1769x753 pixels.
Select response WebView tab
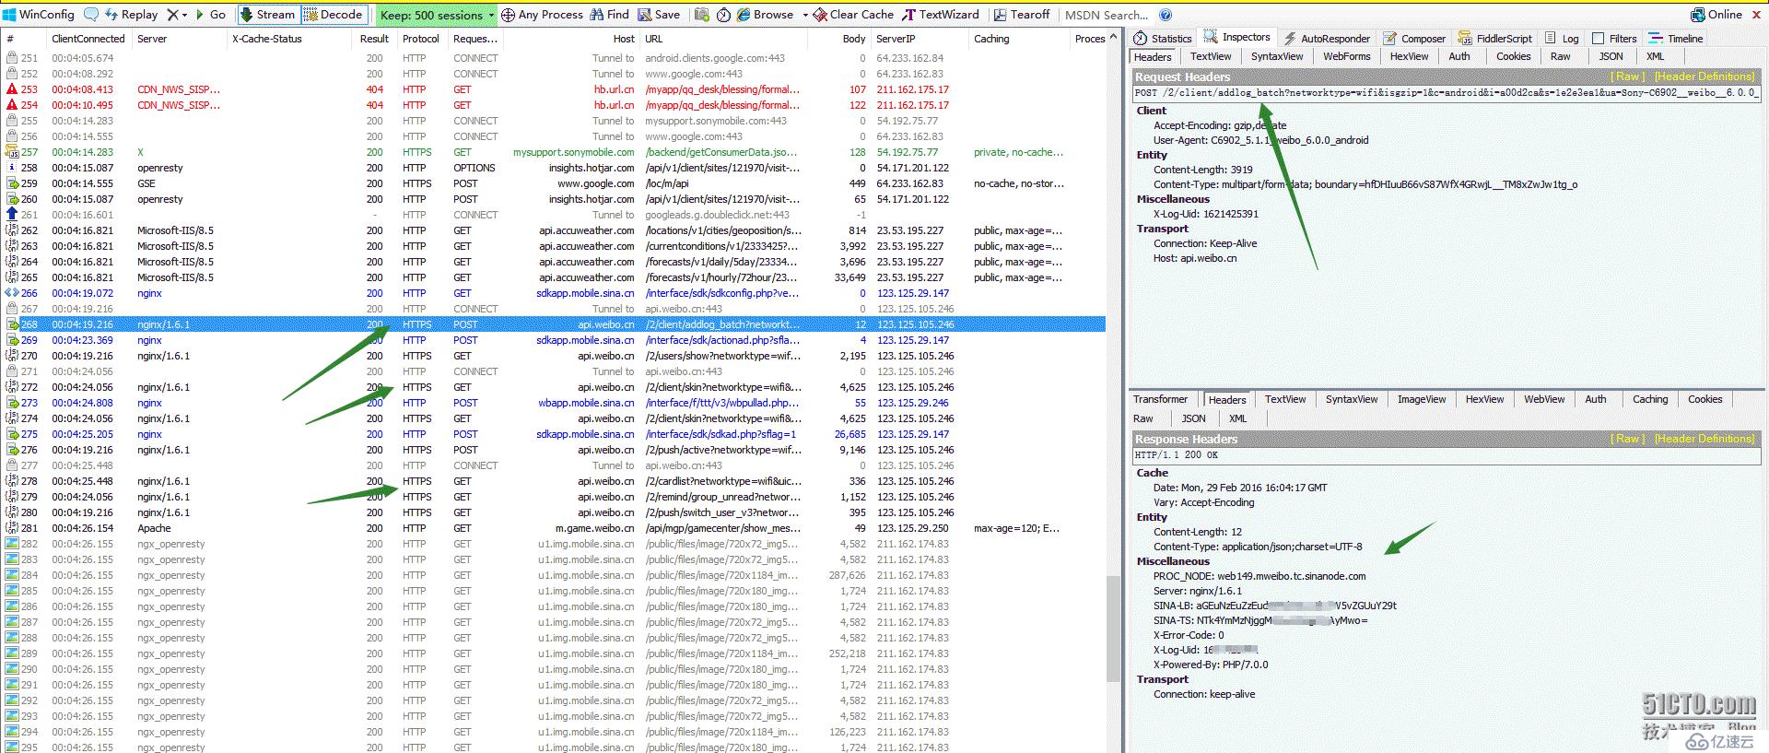click(x=1544, y=399)
